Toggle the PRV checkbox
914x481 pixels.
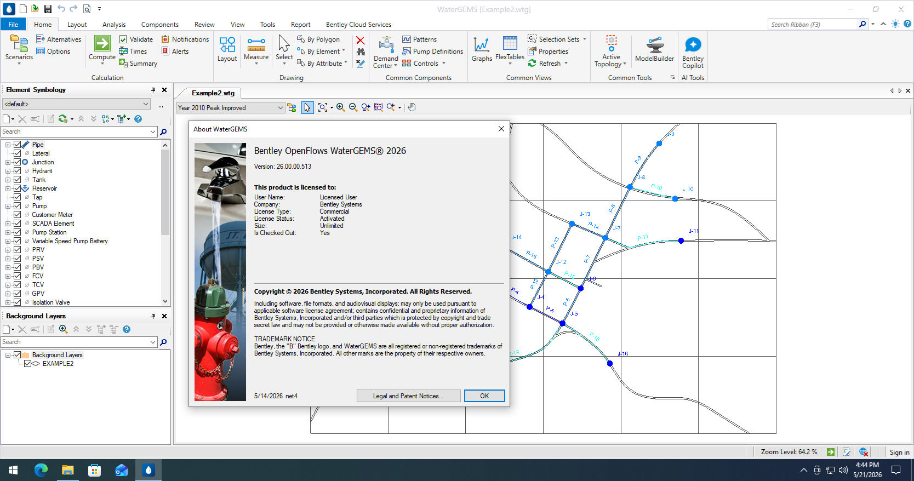point(17,250)
